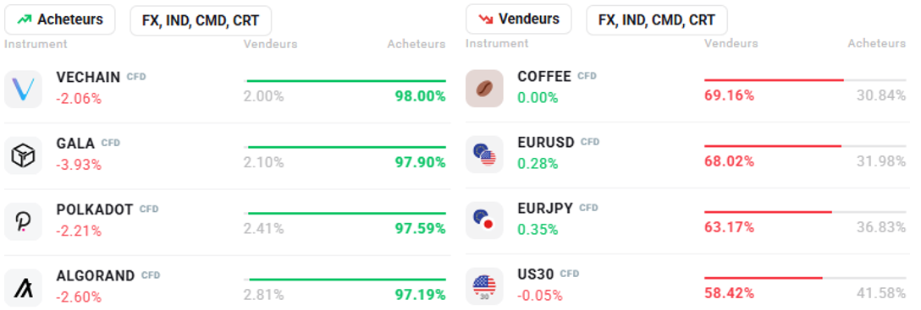
Task: Sort by the right Vendeurs column header
Action: pos(731,43)
